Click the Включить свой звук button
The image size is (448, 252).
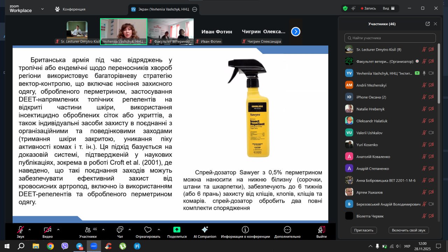408,230
